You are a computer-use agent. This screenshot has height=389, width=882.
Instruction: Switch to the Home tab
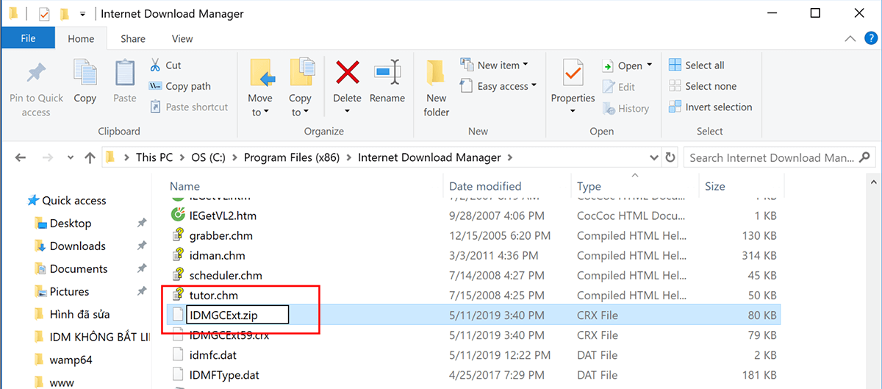[81, 38]
